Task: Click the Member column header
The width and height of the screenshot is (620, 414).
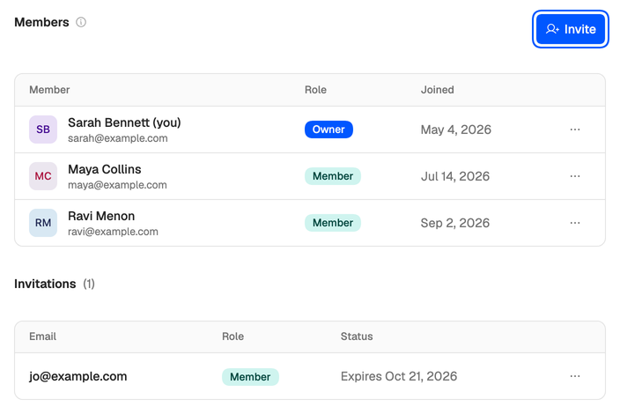Action: 49,90
